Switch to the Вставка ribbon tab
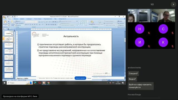Screen dimensions: 178x100 pos(16,19)
